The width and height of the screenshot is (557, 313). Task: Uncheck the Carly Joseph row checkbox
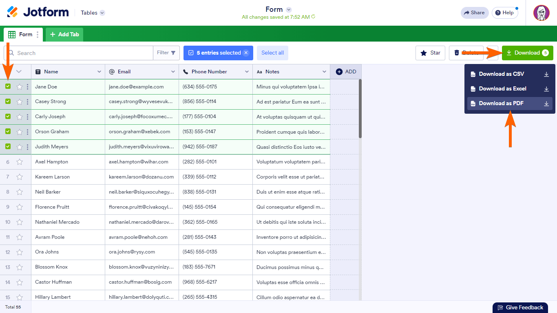tap(8, 117)
